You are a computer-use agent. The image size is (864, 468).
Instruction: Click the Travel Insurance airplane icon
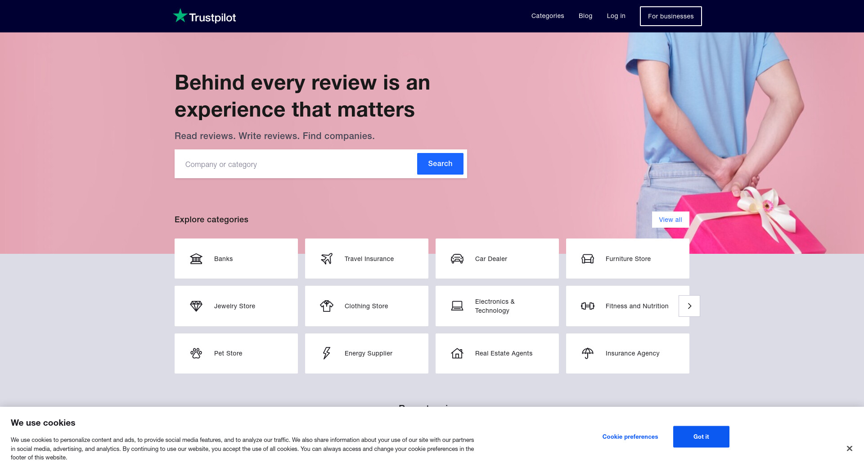(327, 259)
